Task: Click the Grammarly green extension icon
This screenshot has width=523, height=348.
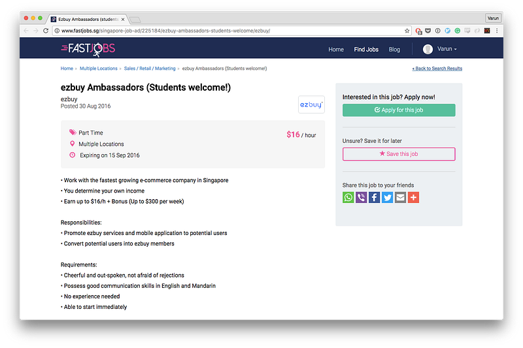Action: [457, 31]
